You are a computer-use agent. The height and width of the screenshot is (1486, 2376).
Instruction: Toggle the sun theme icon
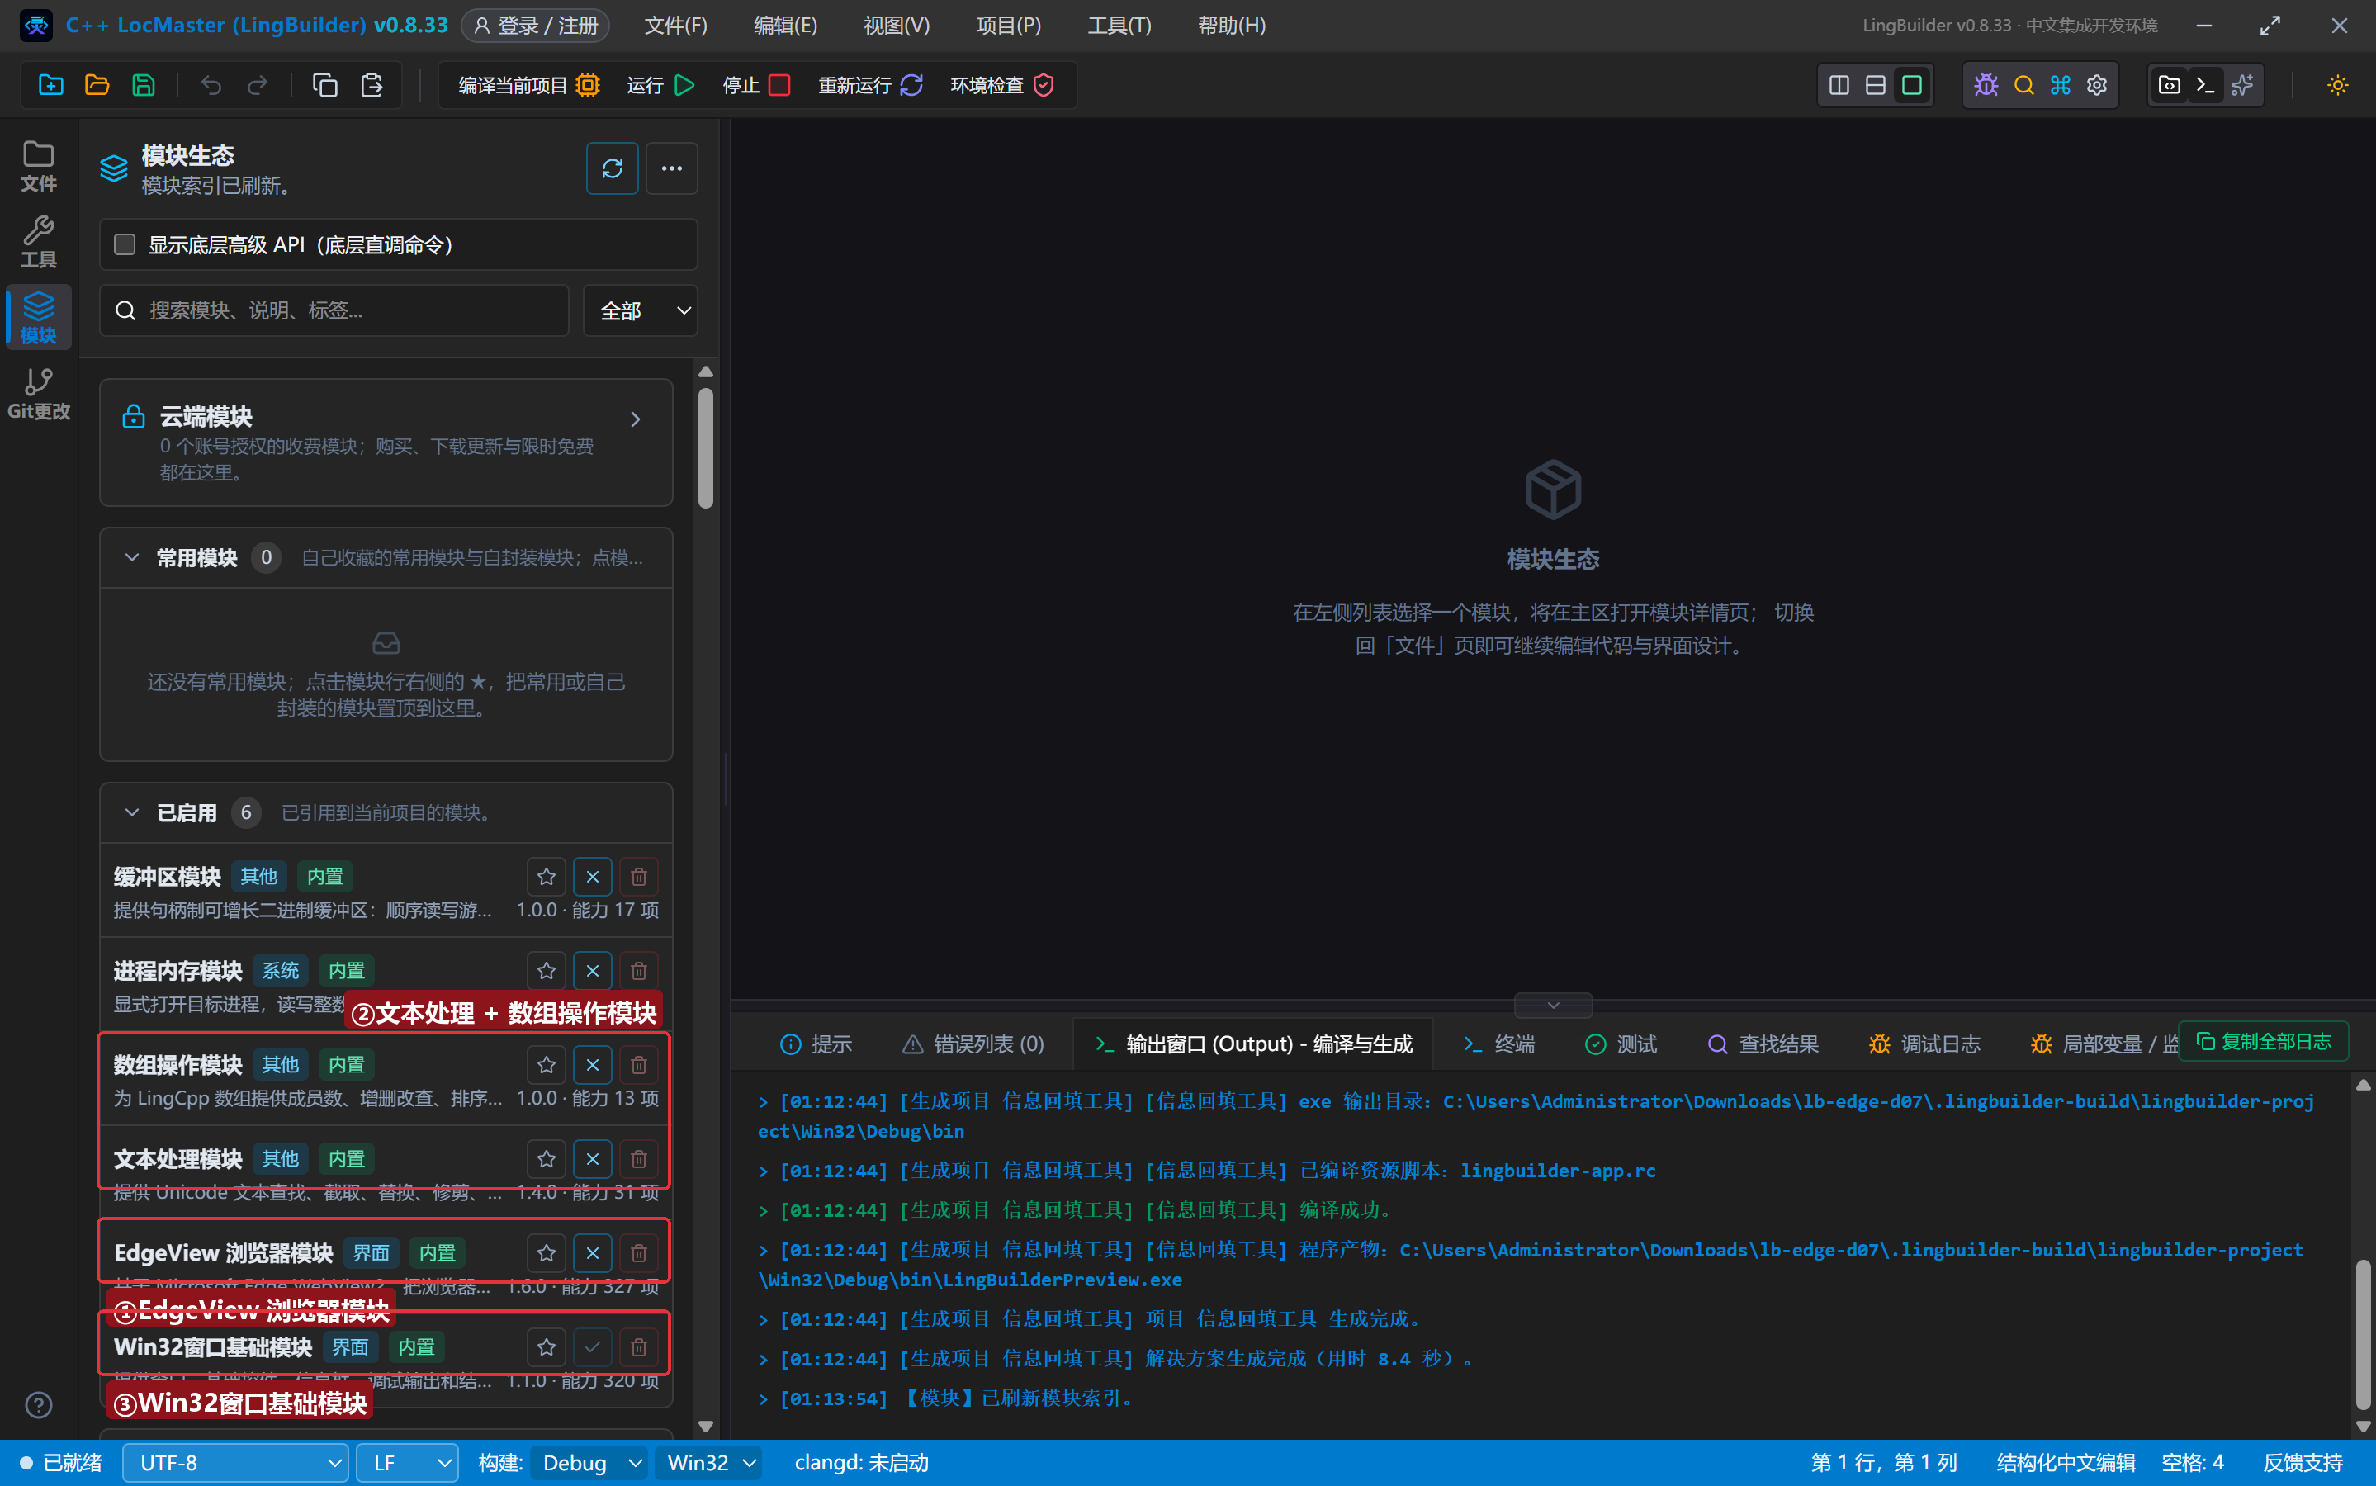tap(2338, 86)
